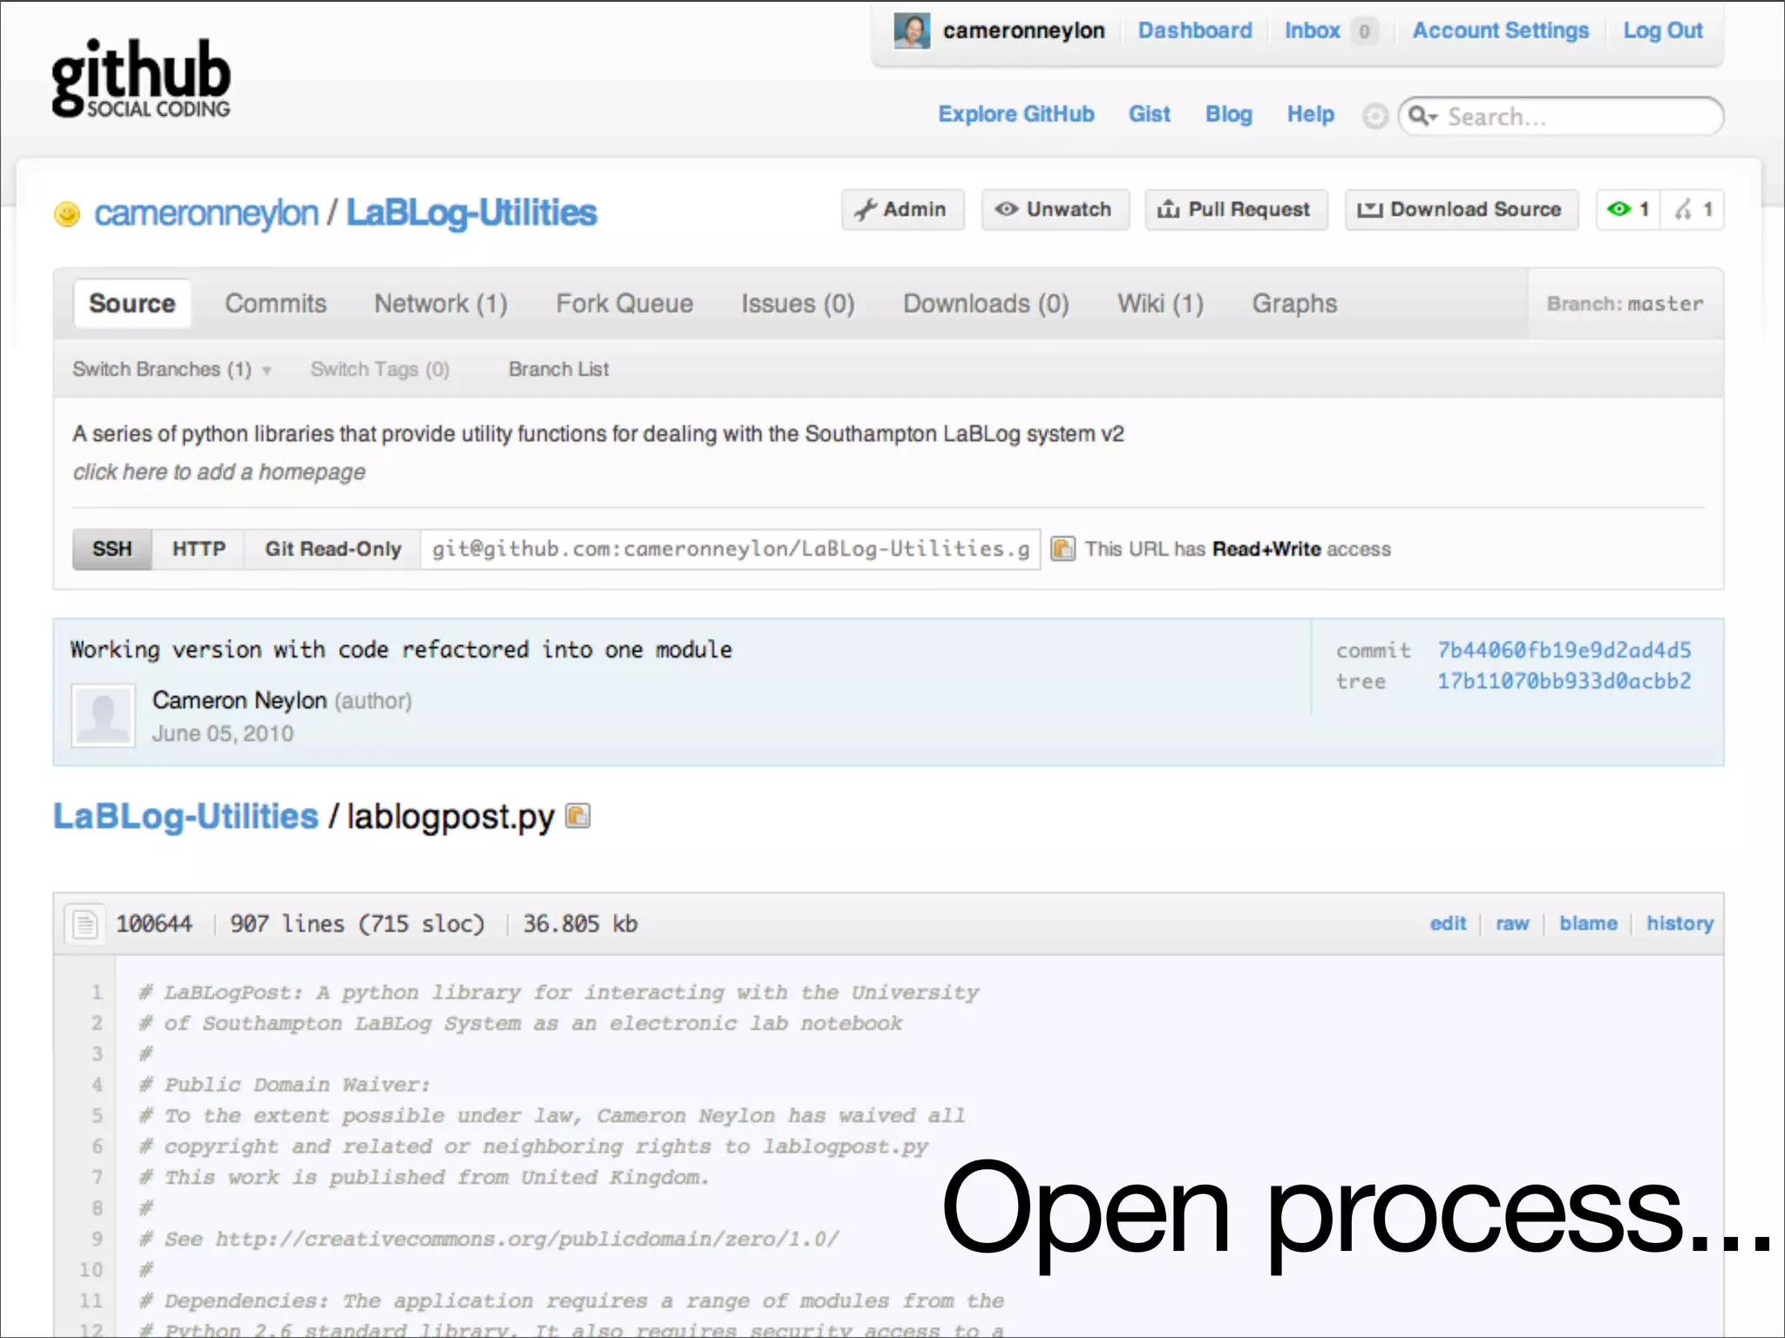This screenshot has width=1785, height=1338.
Task: Open raw file view
Action: click(x=1512, y=923)
